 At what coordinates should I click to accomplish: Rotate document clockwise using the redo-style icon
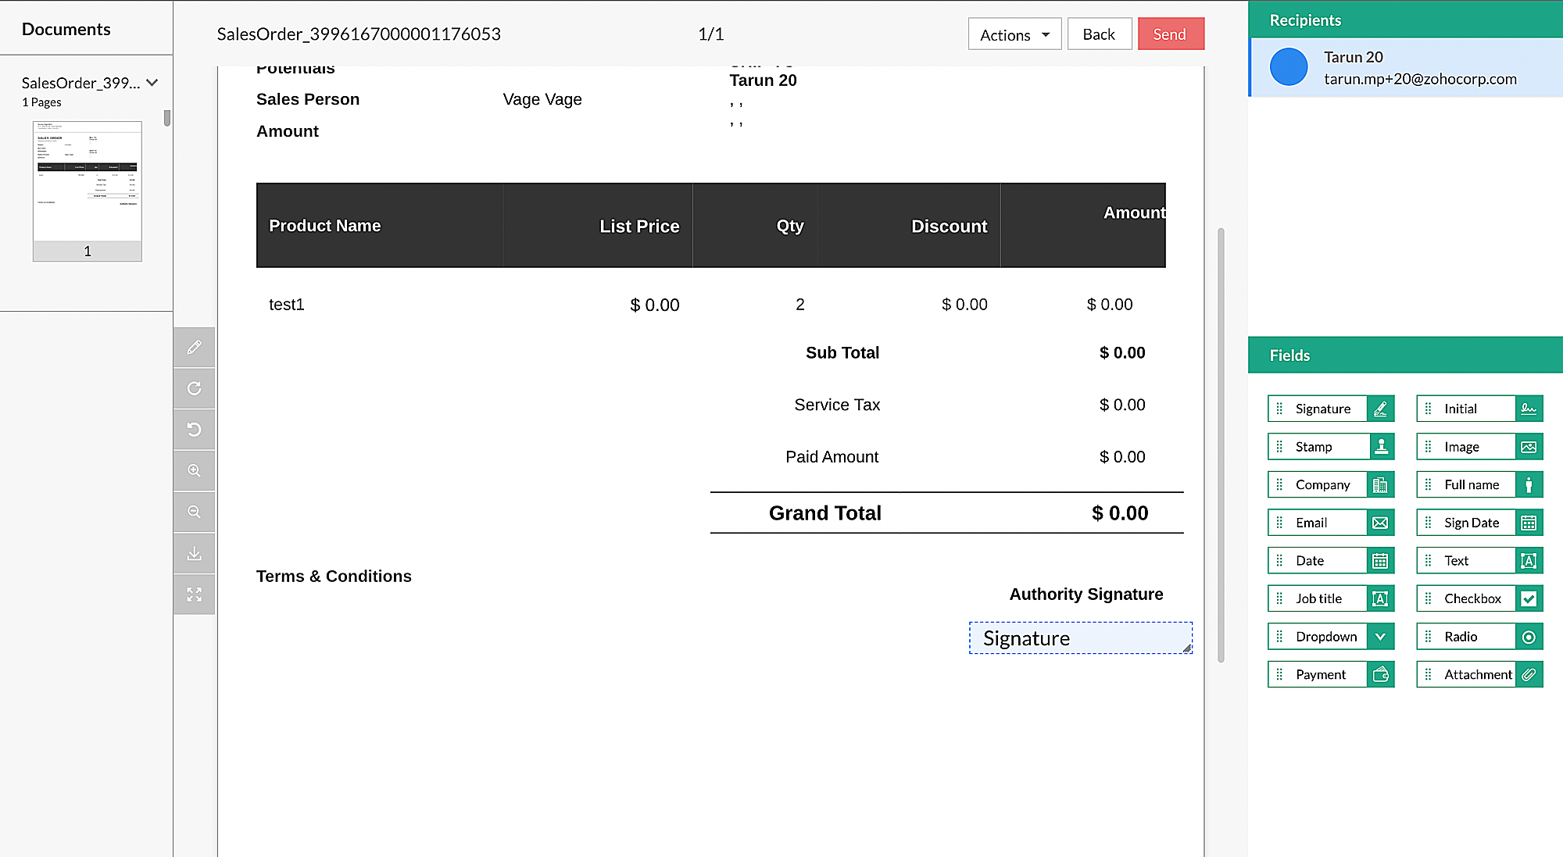click(x=194, y=388)
